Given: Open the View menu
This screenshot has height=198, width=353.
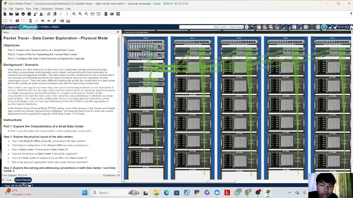Looking at the screenshot, I should (x=28, y=9).
